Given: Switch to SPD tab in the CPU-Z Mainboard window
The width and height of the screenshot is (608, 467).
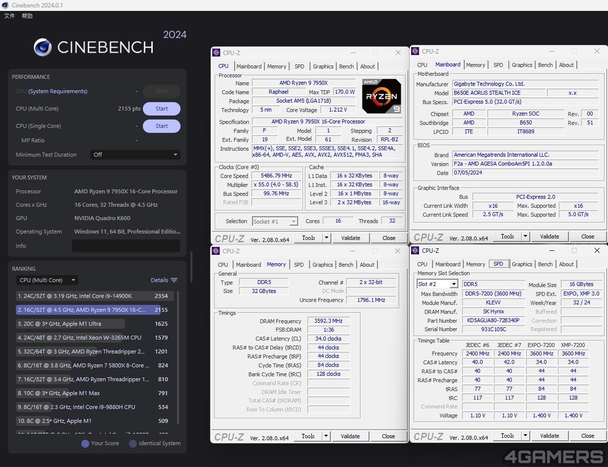Looking at the screenshot, I should coord(498,65).
